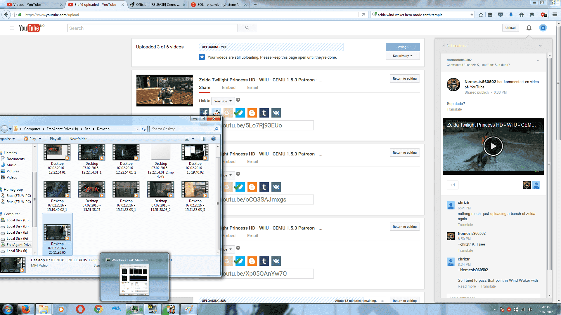This screenshot has width=561, height=315.
Task: Share the 5Lo7Rj93EUo video on Blogger
Action: point(252,113)
